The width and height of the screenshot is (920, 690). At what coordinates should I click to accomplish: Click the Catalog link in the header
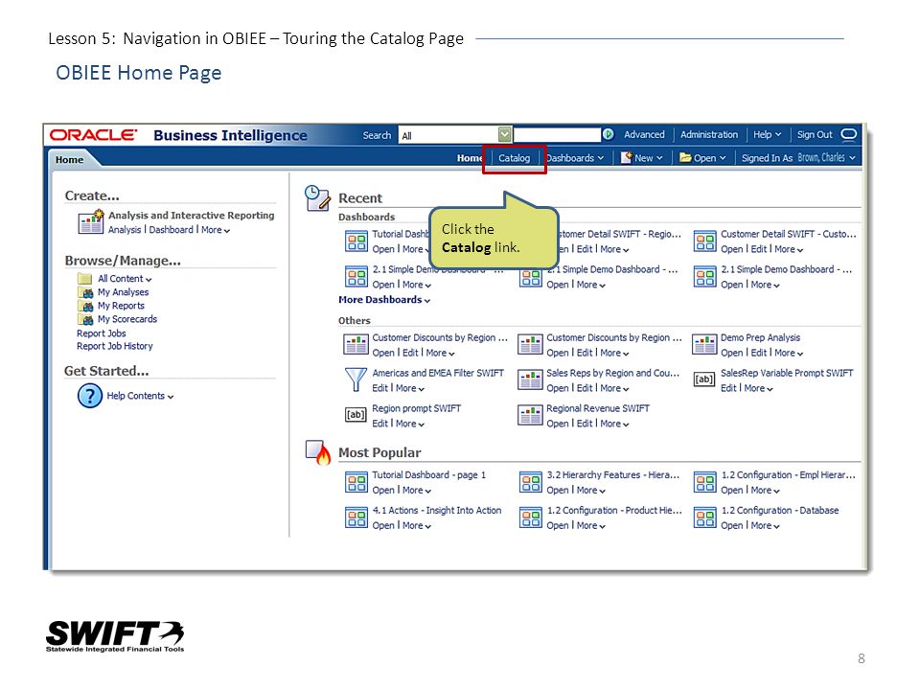(x=514, y=158)
